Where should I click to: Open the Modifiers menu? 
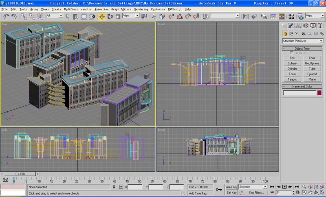click(71, 9)
